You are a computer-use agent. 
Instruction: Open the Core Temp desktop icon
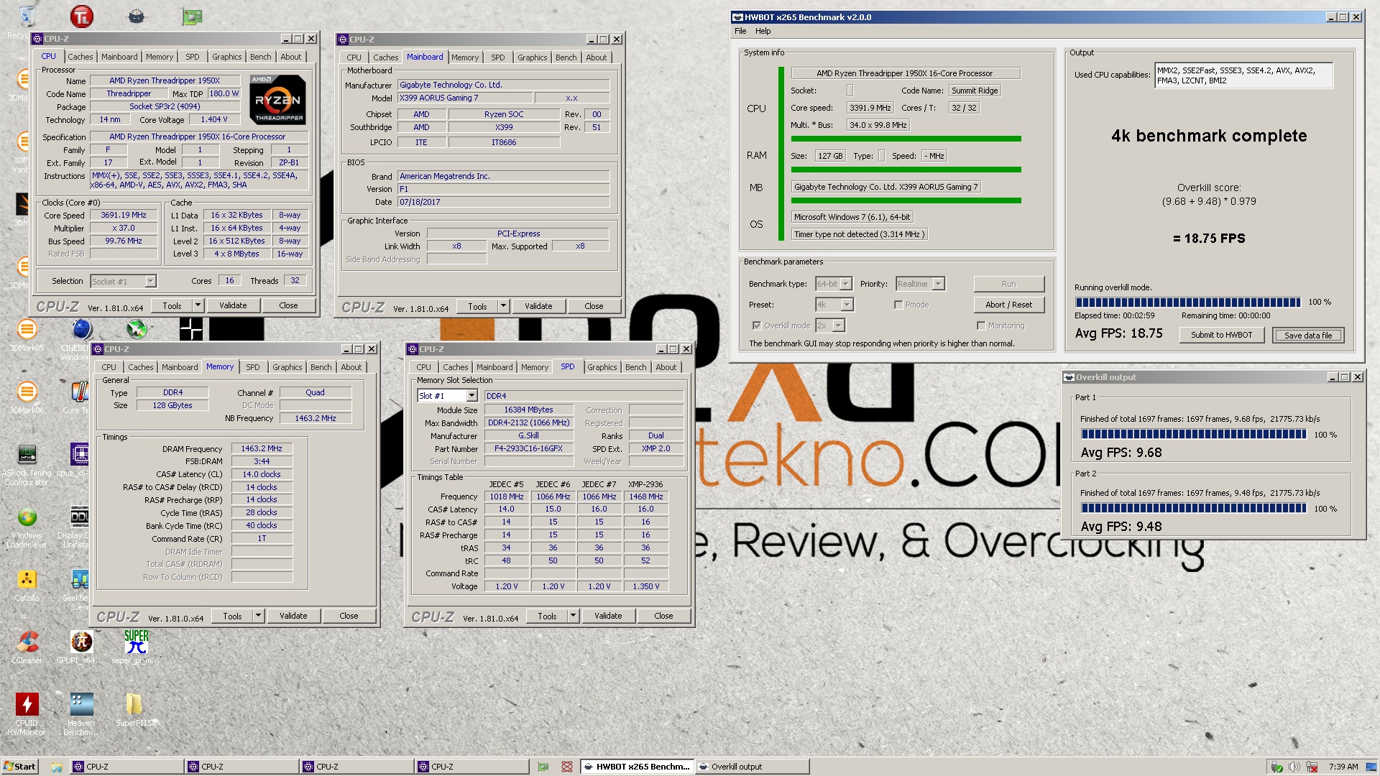point(80,398)
